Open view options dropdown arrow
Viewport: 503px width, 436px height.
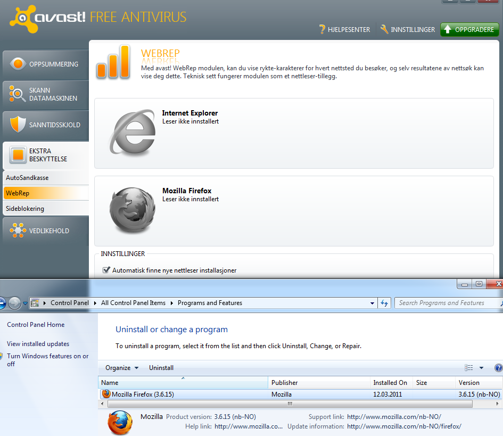481,368
